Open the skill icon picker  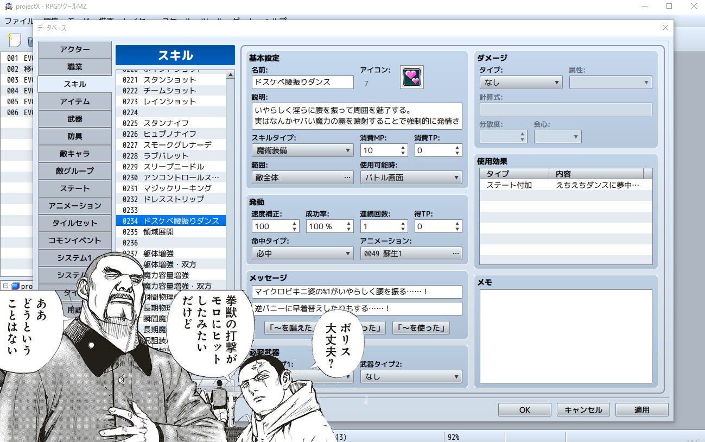pos(412,77)
